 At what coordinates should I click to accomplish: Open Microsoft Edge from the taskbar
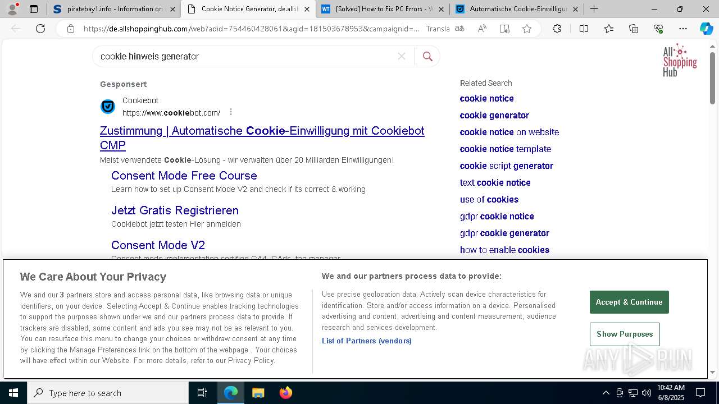231,393
